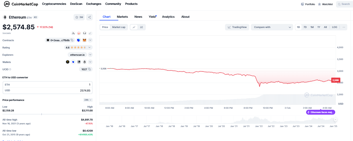Screen dimensions: 353x141
Task: Switch to the Markets tab
Action: pos(122,17)
